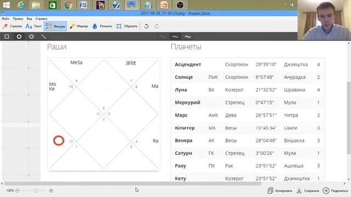Click the Джиештха nakshatra cell
Image resolution: width=351 pixels, height=197 pixels.
point(296,65)
